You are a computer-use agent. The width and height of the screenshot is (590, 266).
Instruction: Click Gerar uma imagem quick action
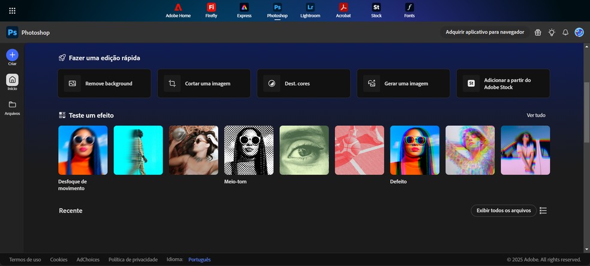point(403,83)
